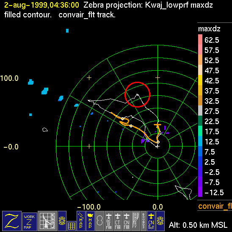
Task: Click the 42.5 yellow swatch in maxdz legend
Action: pos(200,80)
